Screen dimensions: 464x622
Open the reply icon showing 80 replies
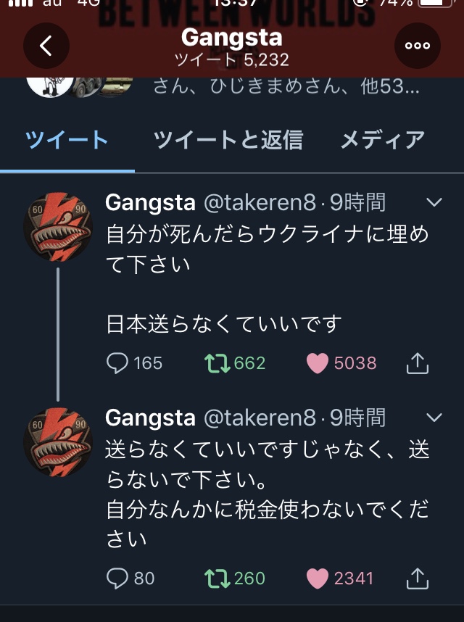[116, 579]
